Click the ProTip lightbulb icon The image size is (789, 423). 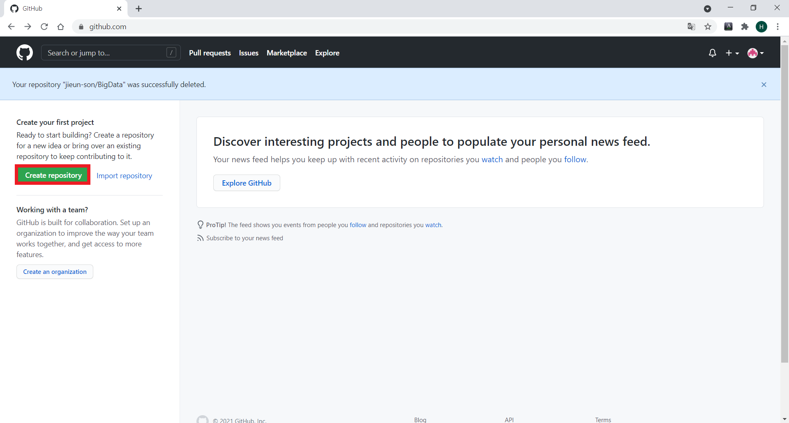[201, 225]
